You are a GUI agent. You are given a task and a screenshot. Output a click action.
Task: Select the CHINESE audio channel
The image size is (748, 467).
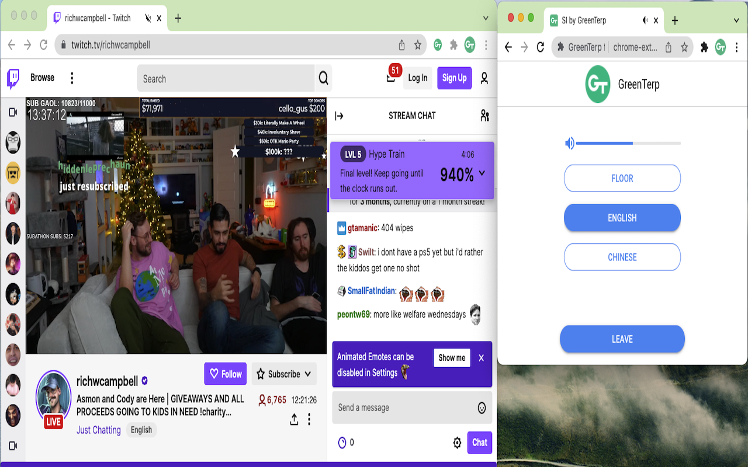point(622,257)
